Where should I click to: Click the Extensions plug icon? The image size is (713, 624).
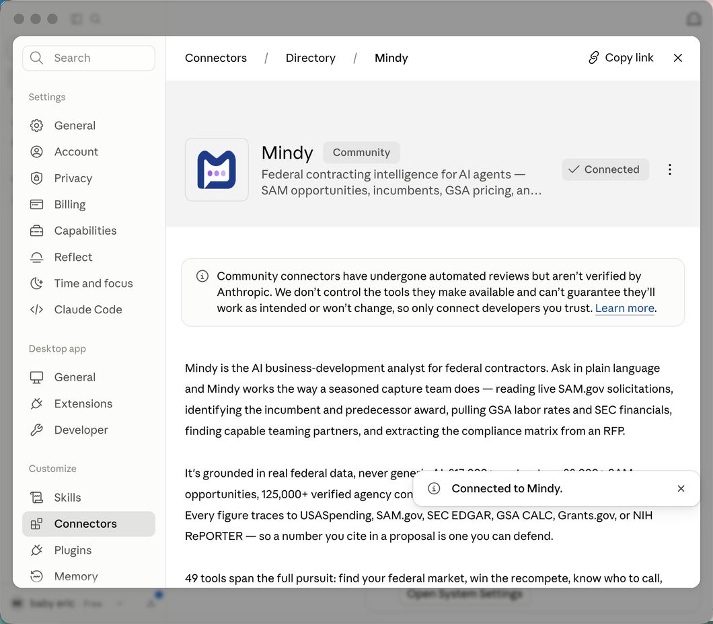pos(36,403)
